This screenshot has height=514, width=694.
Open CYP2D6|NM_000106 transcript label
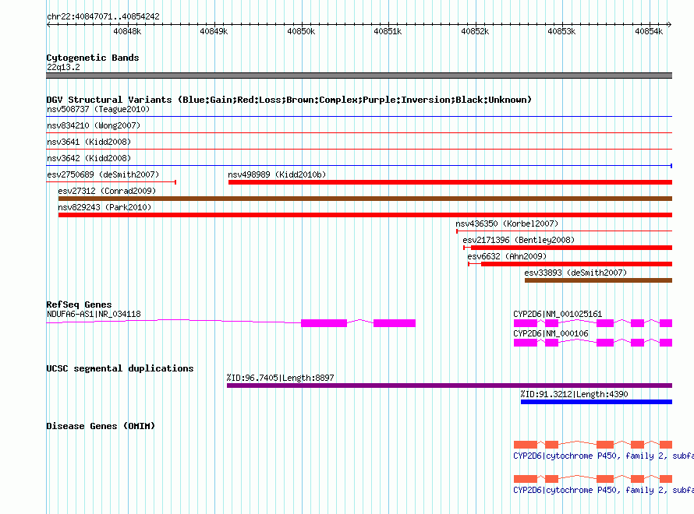coord(551,333)
